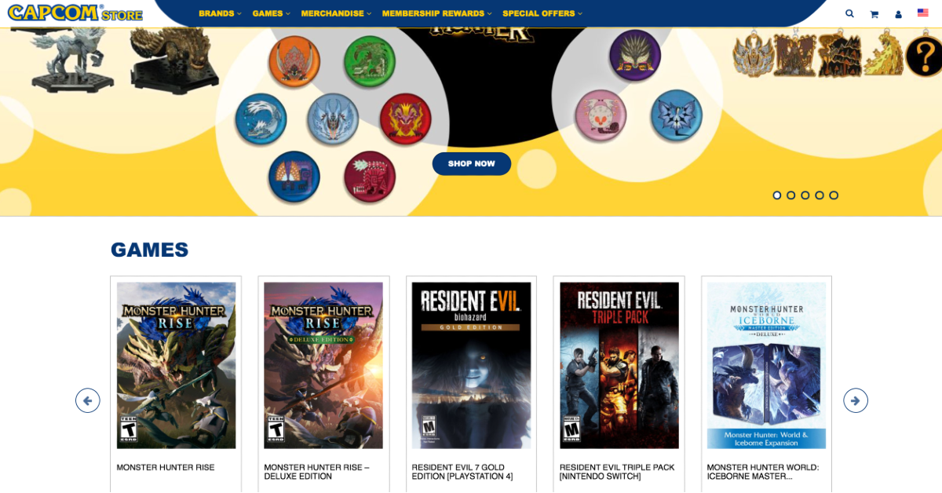The width and height of the screenshot is (942, 493).
Task: Select the second banner slide dot
Action: click(791, 195)
